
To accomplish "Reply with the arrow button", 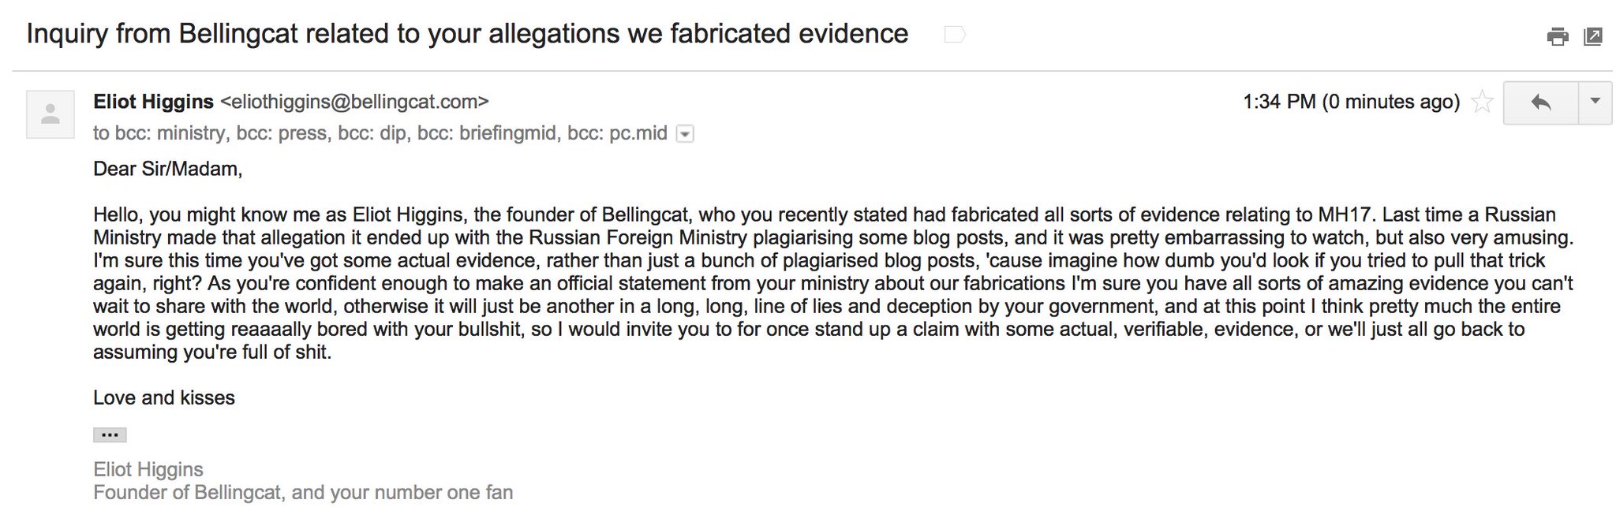I will pyautogui.click(x=1540, y=103).
